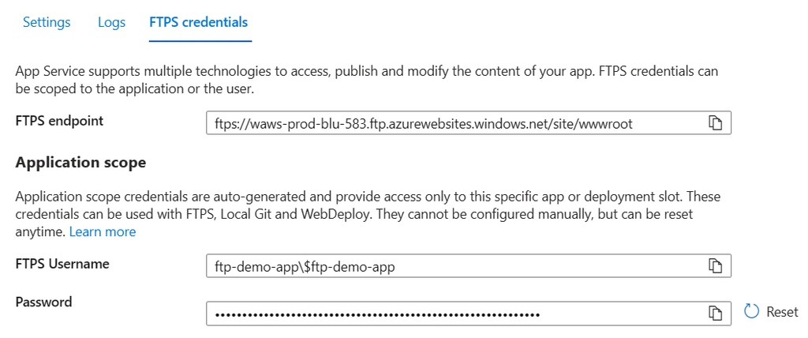Click the Application scope heading
The height and width of the screenshot is (338, 808).
(80, 163)
